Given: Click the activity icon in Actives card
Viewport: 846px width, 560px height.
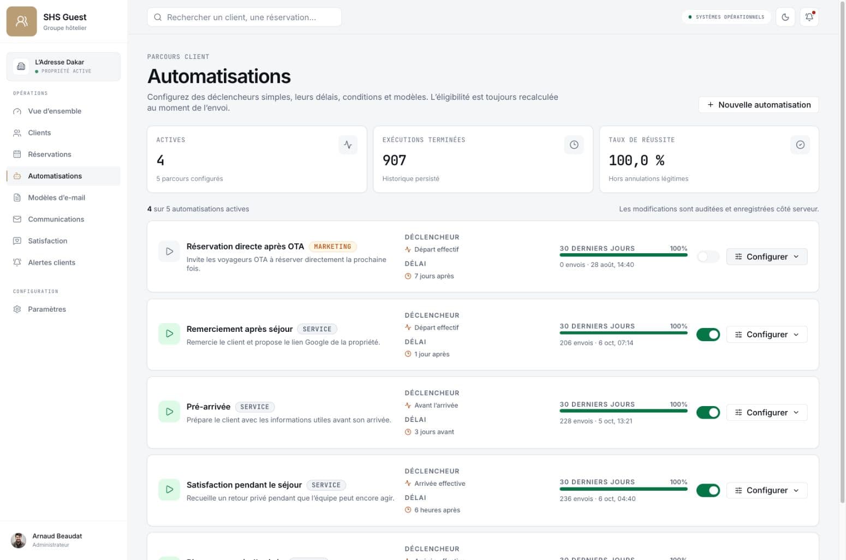Looking at the screenshot, I should coord(348,145).
